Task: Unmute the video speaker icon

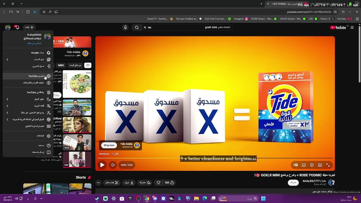Action: point(113,165)
